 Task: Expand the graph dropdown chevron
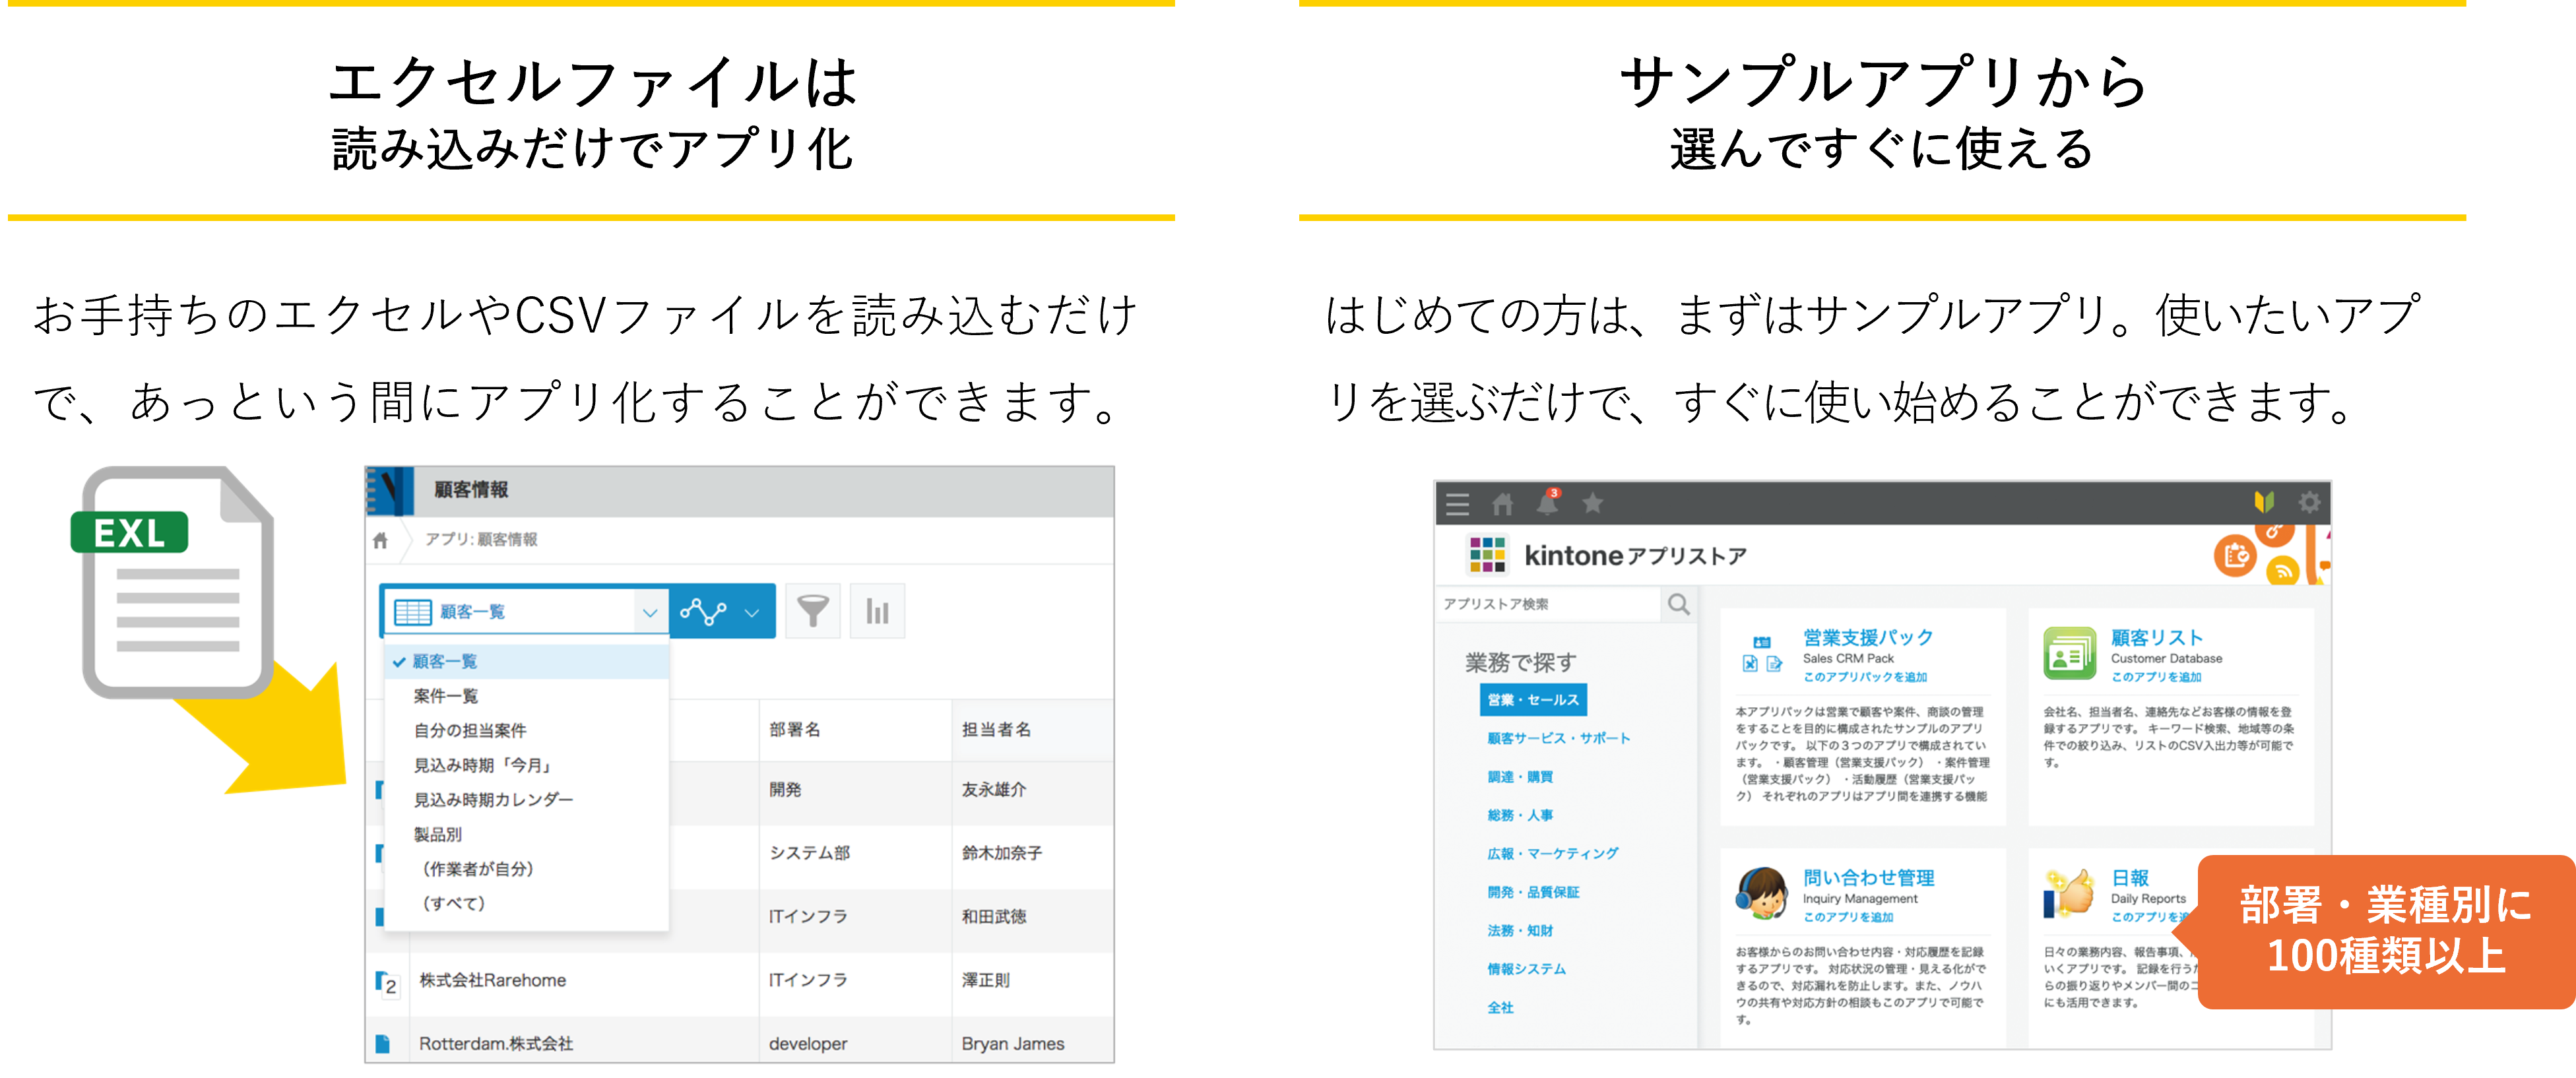click(x=752, y=612)
